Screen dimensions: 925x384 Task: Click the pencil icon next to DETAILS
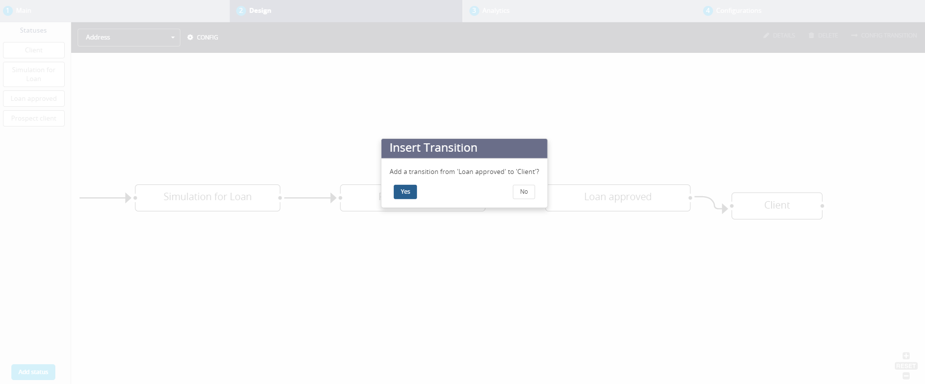(x=766, y=35)
